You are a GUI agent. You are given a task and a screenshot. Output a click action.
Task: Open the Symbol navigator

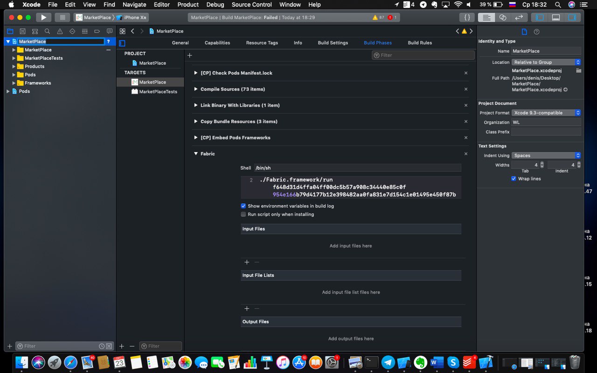[35, 31]
